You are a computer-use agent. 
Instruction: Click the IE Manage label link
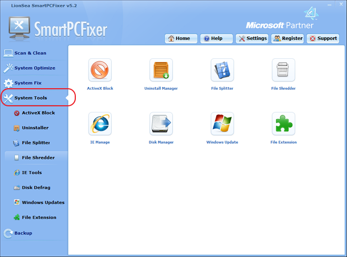tap(100, 142)
